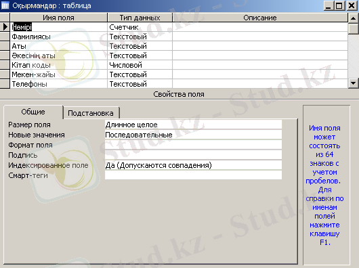
Task: Select the row selector beside Фамилиясы
Action: (x=5, y=37)
